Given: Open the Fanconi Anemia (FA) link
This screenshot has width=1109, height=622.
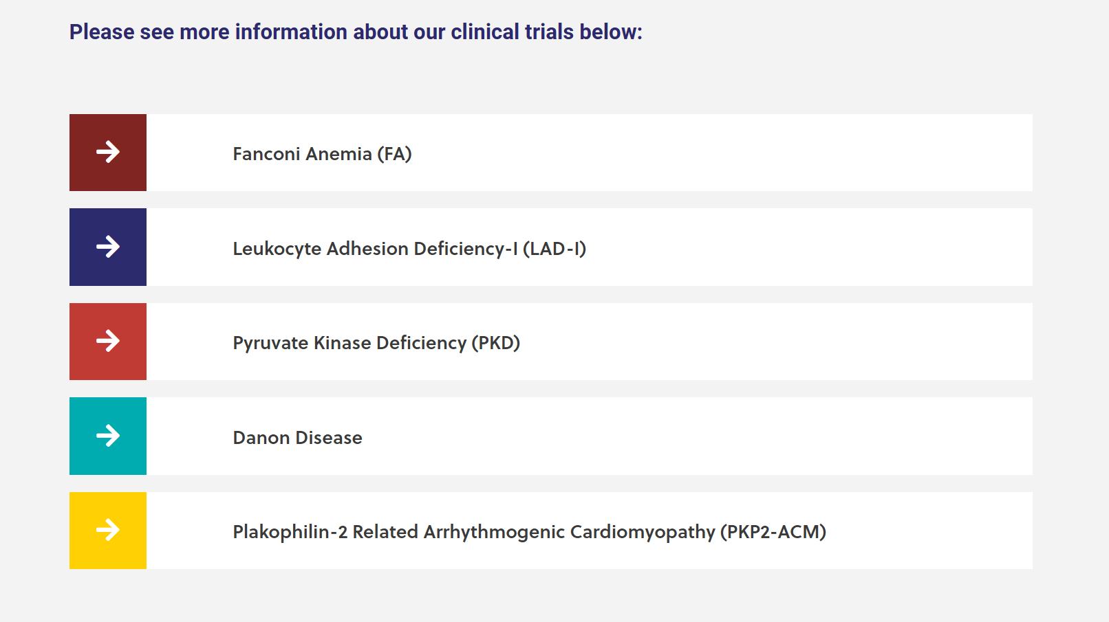Looking at the screenshot, I should click(x=322, y=154).
